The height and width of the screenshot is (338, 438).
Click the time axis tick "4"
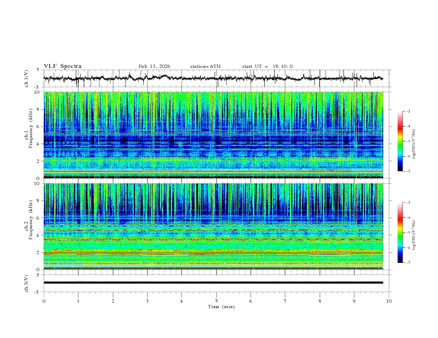pyautogui.click(x=181, y=301)
